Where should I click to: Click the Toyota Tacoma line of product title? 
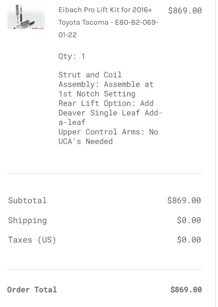[x=83, y=22]
